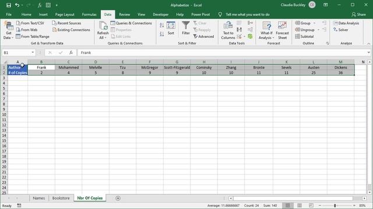This screenshot has height=209, width=373.
Task: Click Insert Function fx icon
Action: click(x=71, y=52)
